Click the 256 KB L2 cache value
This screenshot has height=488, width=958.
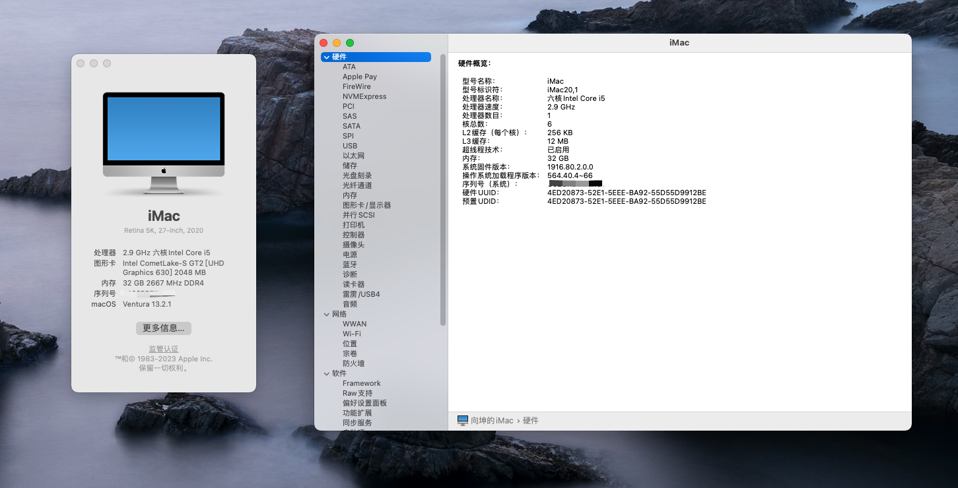(x=560, y=133)
